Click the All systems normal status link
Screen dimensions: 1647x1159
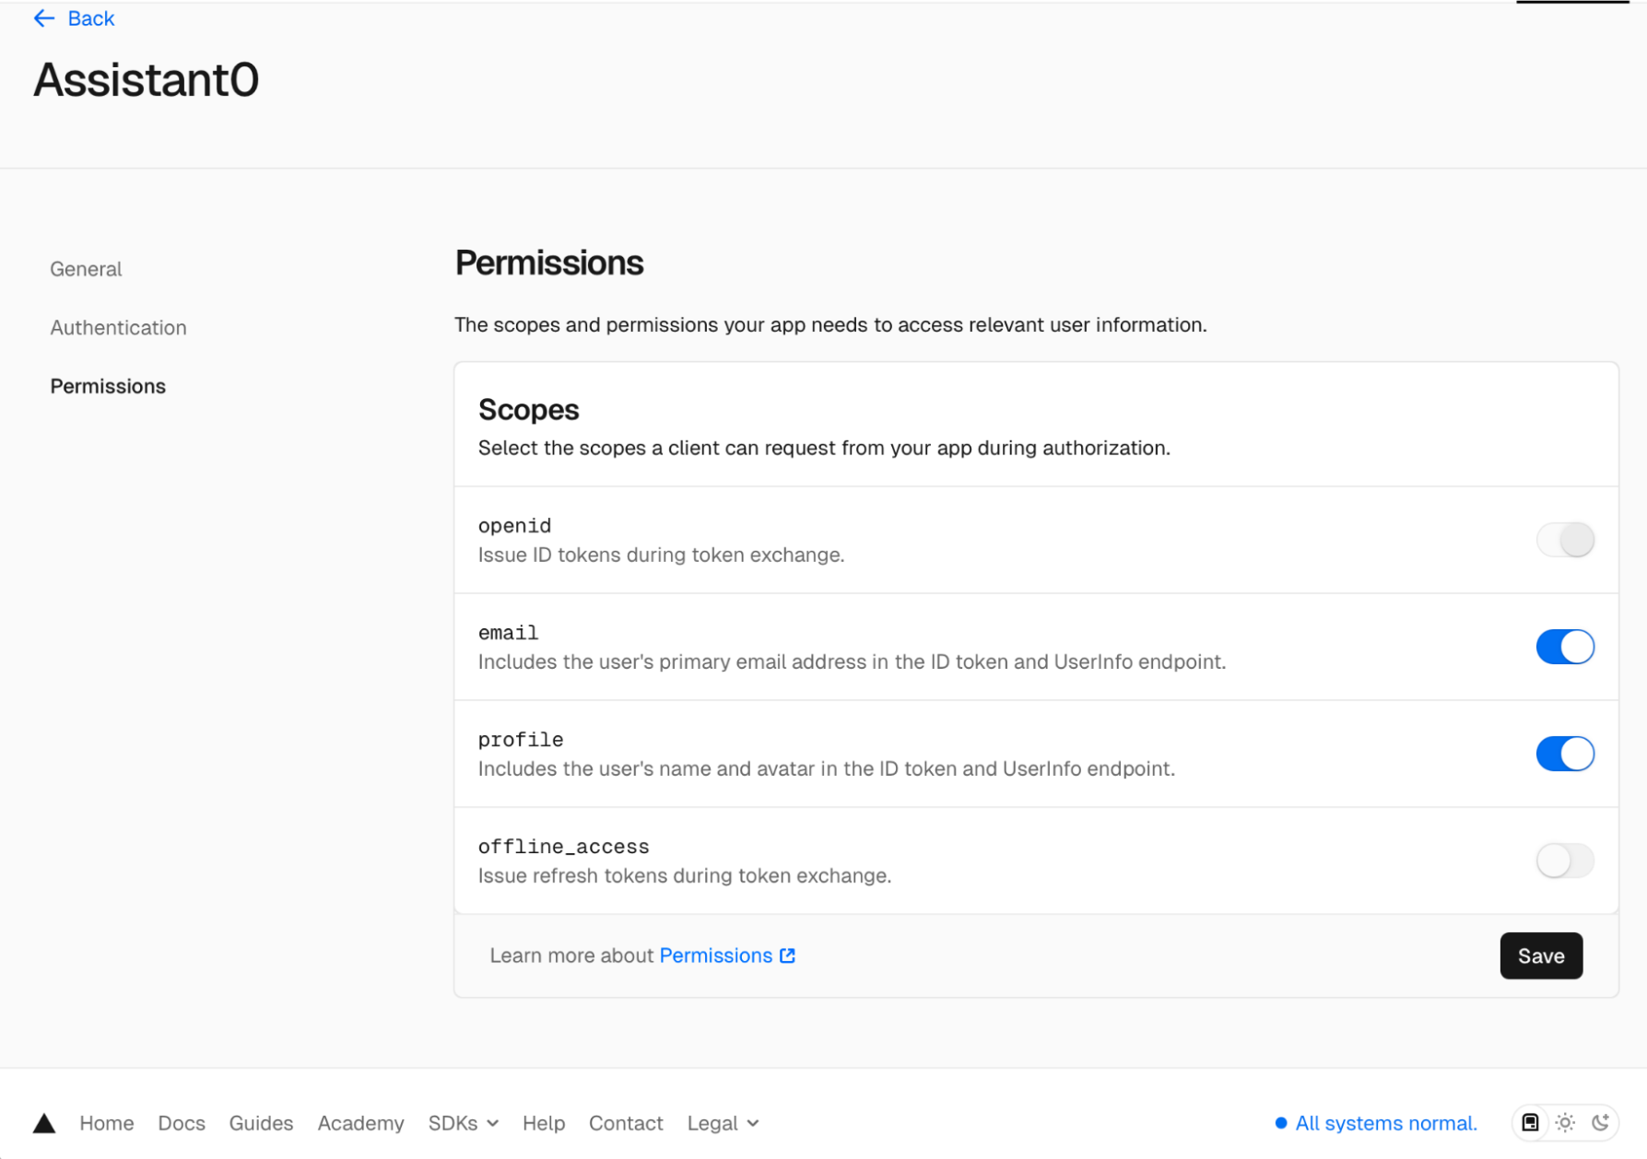pos(1385,1123)
